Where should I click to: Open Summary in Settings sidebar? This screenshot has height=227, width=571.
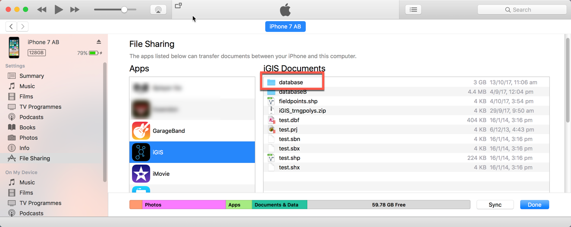(x=31, y=76)
